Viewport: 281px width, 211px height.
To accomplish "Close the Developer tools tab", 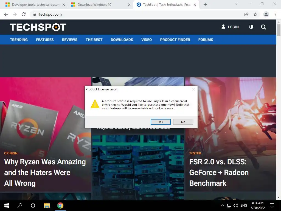I will pos(64,5).
